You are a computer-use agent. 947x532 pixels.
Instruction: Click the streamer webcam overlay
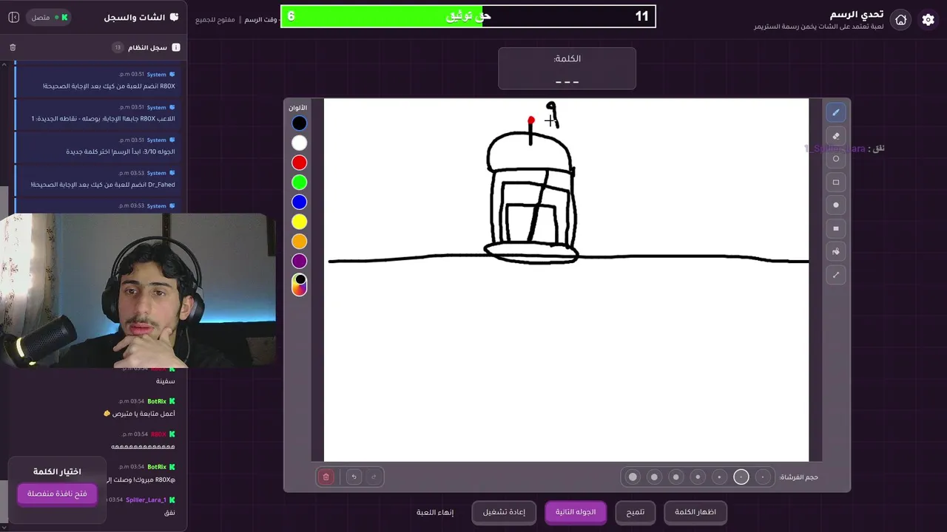138,291
